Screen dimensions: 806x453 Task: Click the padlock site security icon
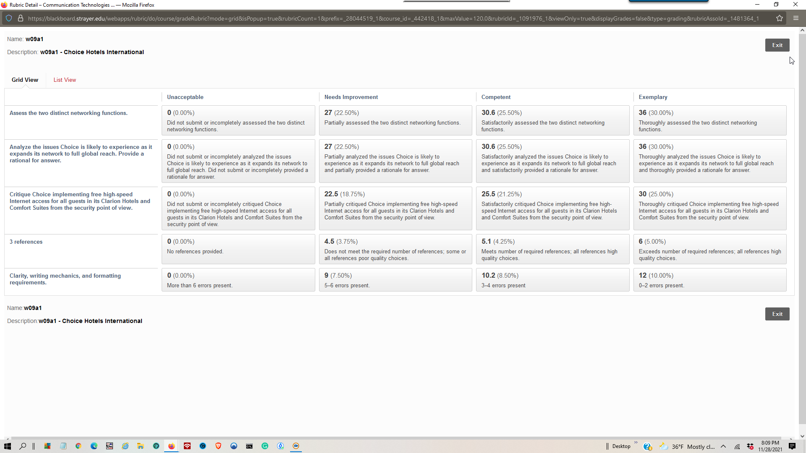pyautogui.click(x=20, y=18)
